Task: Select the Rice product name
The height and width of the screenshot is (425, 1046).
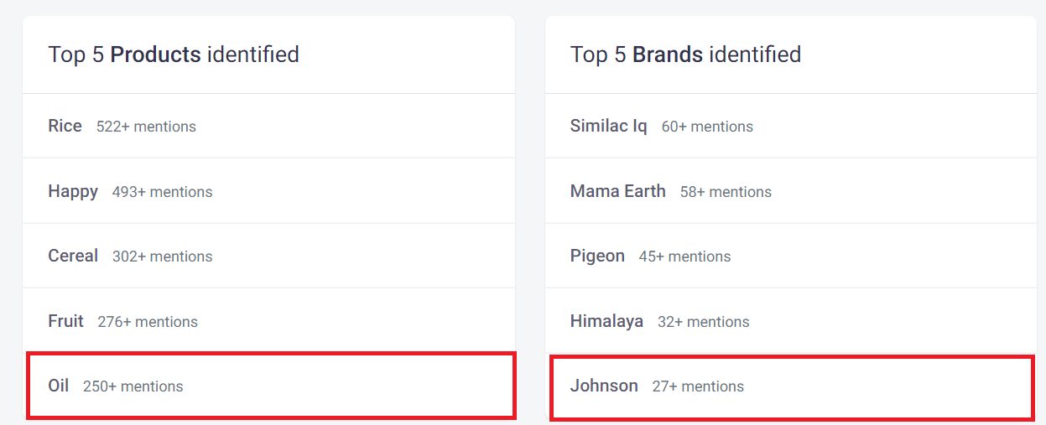Action: point(65,126)
